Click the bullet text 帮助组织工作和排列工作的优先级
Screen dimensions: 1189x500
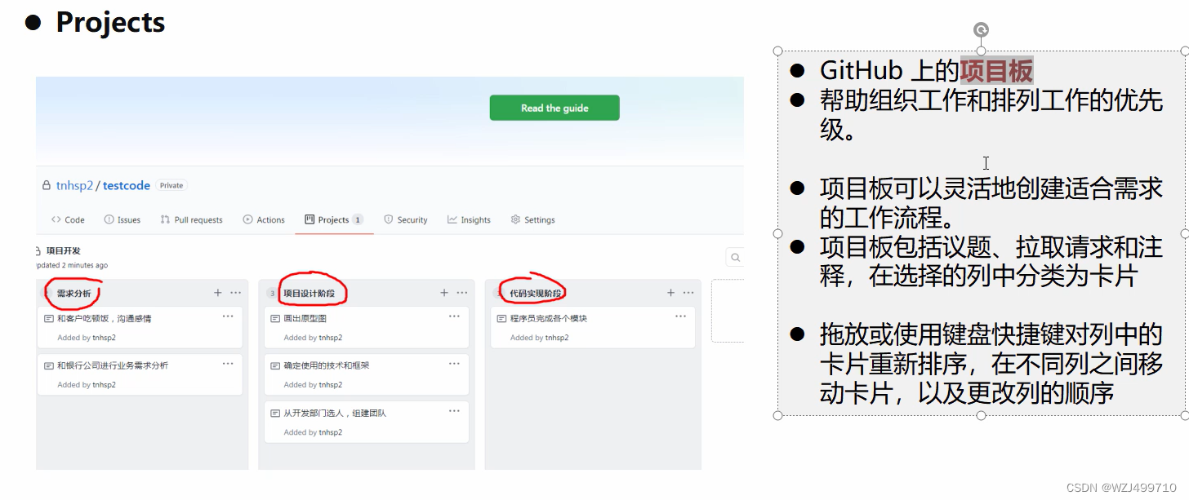click(991, 115)
